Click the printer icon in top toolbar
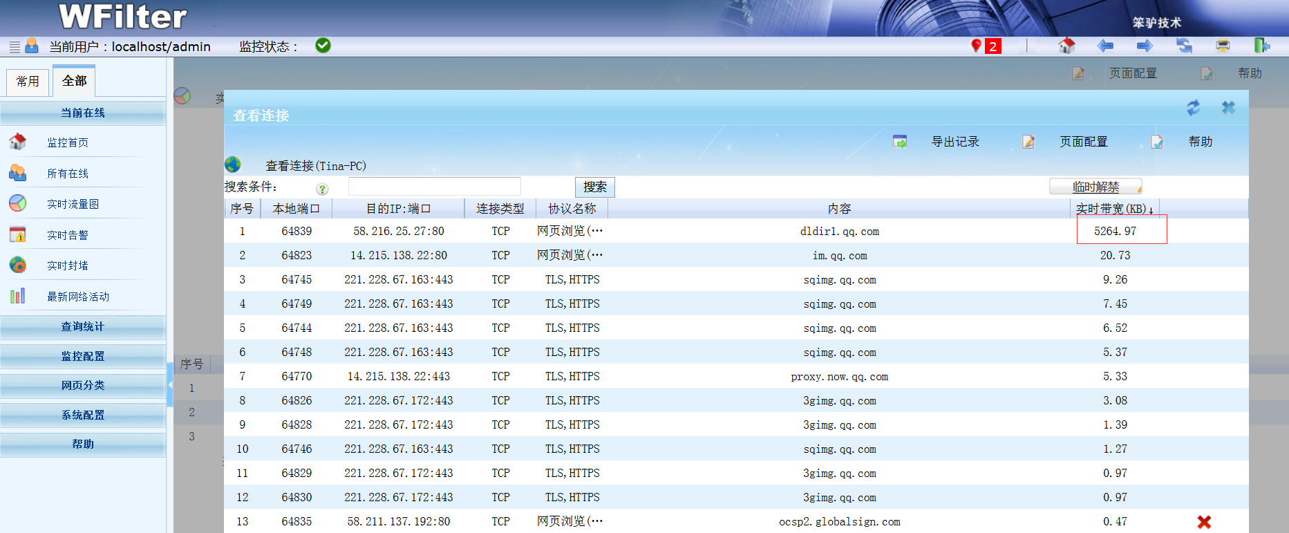Image resolution: width=1289 pixels, height=533 pixels. click(x=1223, y=46)
